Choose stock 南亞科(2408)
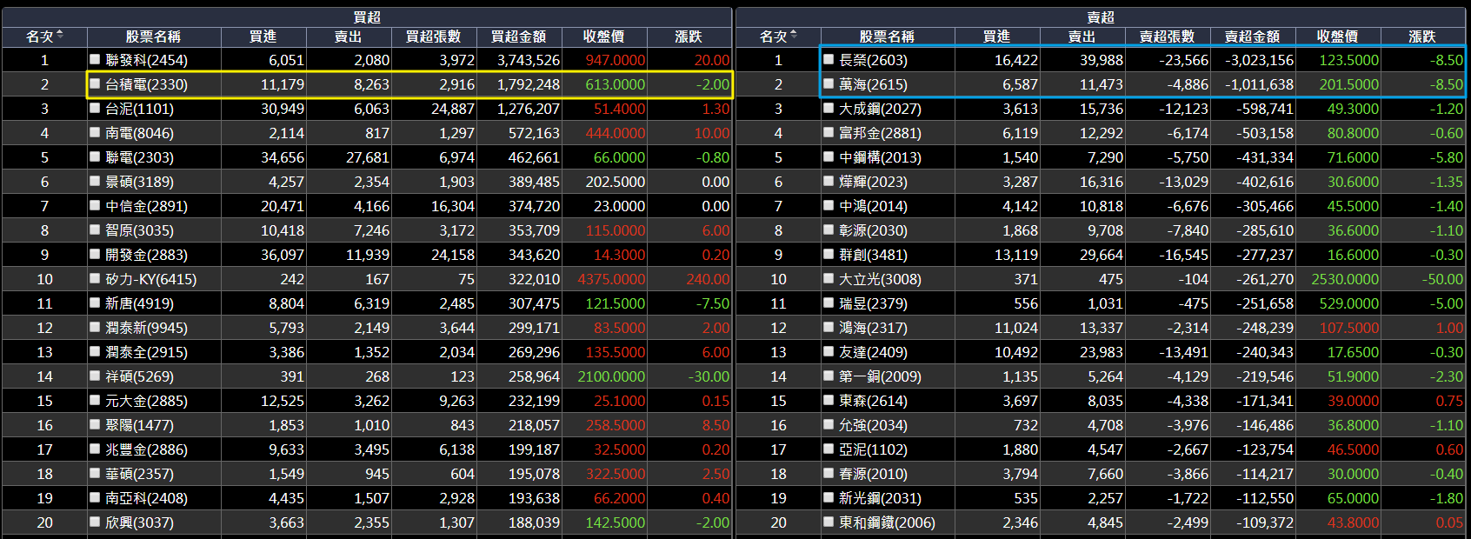This screenshot has height=539, width=1471. [x=146, y=498]
